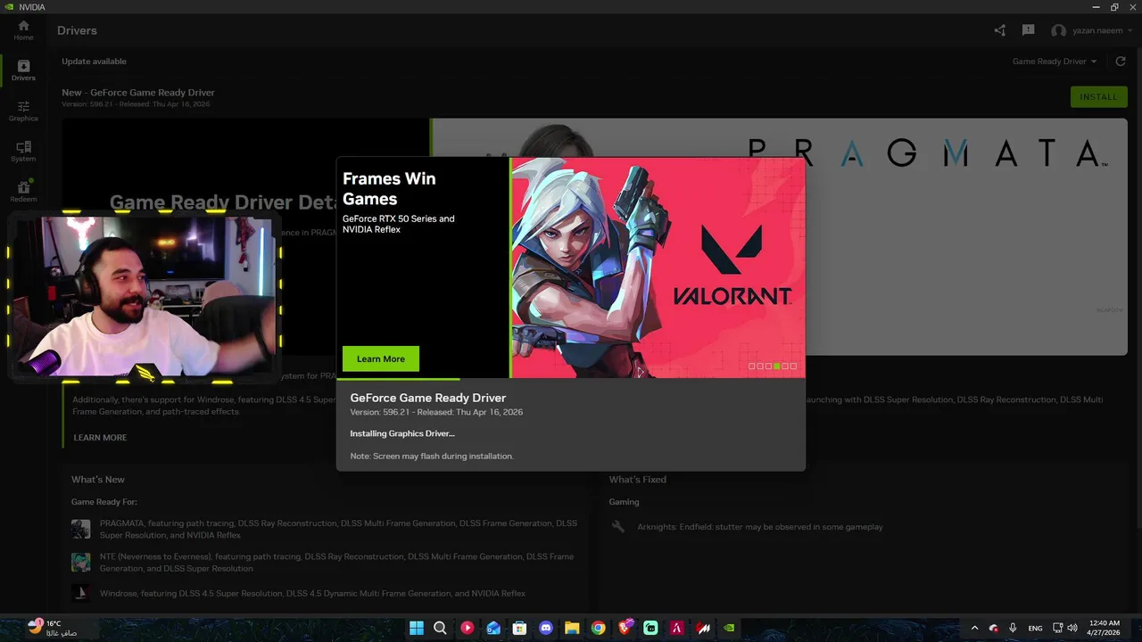Open the LEARN MORE driver details link
Viewport: 1142px width, 642px height.
pyautogui.click(x=100, y=438)
